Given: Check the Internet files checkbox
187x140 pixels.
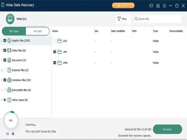Looking at the screenshot, I should coord(5,70).
